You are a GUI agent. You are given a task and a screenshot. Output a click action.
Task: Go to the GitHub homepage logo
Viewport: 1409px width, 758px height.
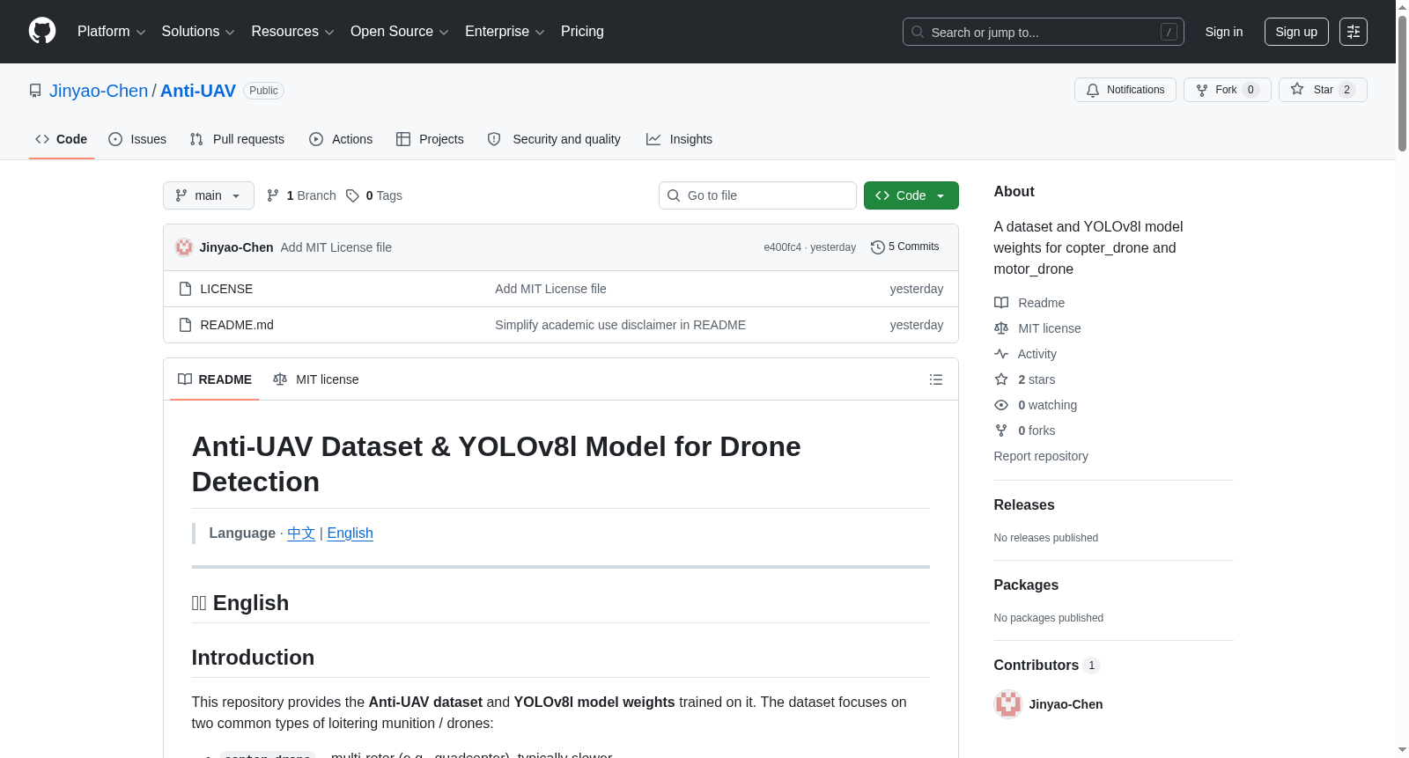click(42, 31)
